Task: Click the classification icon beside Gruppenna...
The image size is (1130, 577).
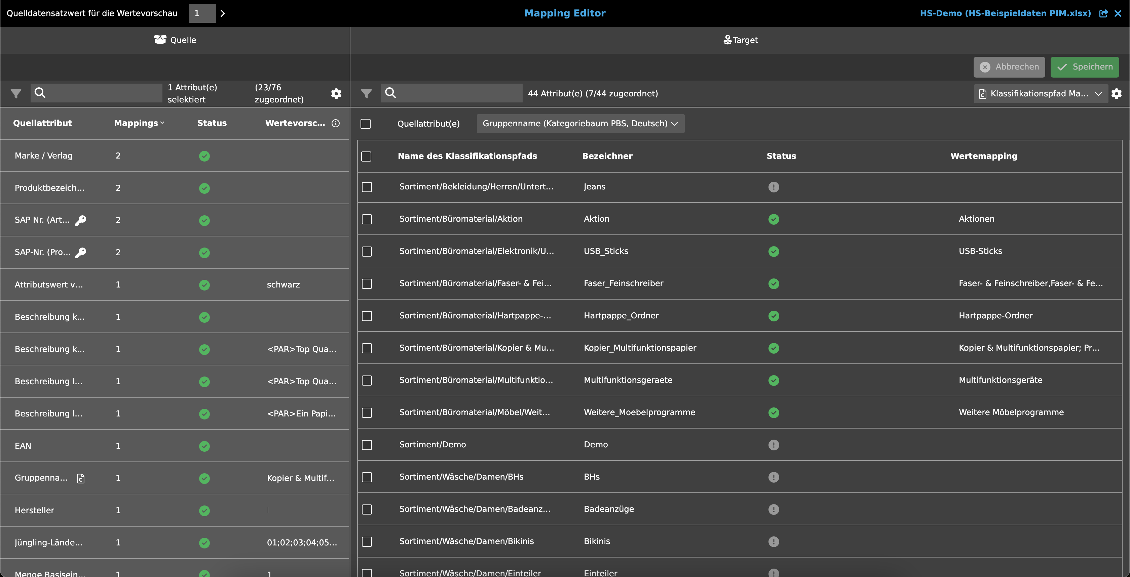Action: (x=81, y=478)
